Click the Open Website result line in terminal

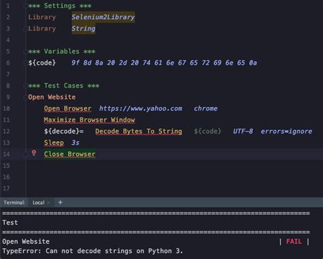click(x=26, y=241)
